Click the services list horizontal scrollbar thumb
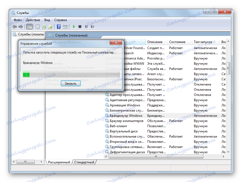The width and height of the screenshot is (242, 182). pos(156,157)
